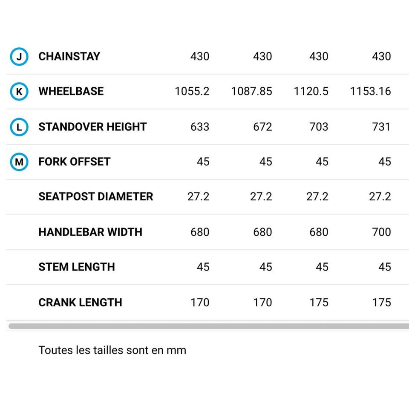Click the CRANK LENGTH label
This screenshot has height=409, width=409.
81,302
